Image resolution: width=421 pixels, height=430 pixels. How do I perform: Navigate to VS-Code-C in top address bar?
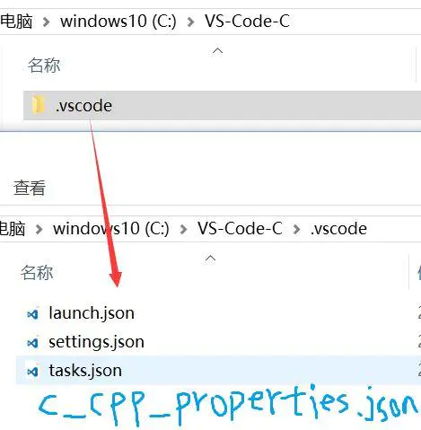pyautogui.click(x=247, y=22)
